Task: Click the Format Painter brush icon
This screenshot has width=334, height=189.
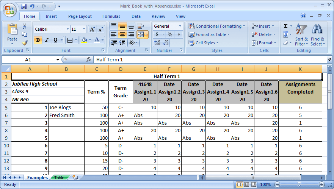Action: tap(25, 43)
